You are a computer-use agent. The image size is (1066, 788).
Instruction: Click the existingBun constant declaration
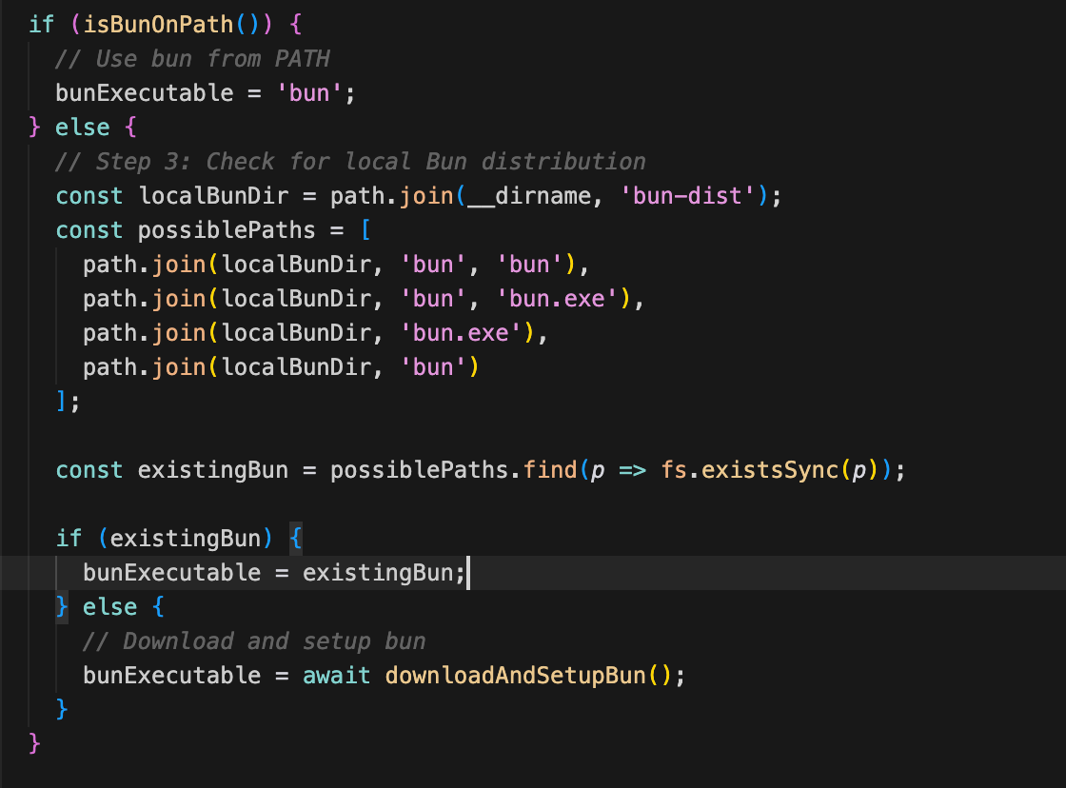click(213, 470)
